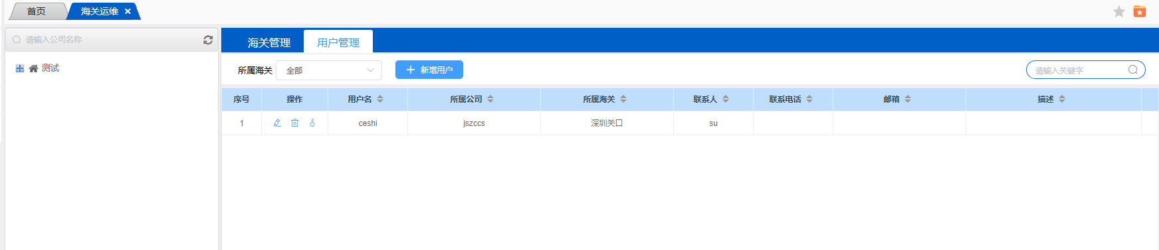Screen dimensions: 1159x250
Task: Click the 序号 column header
Action: pyautogui.click(x=241, y=99)
